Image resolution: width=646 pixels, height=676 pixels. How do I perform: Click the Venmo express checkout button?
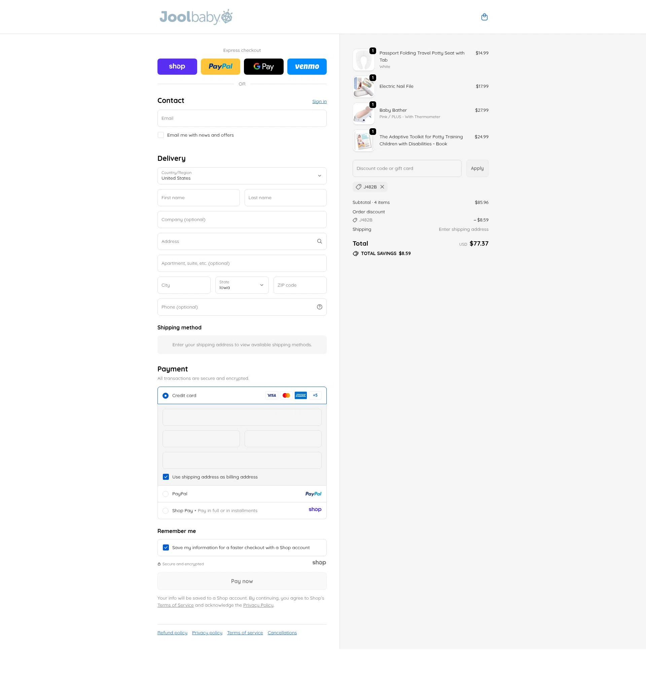307,66
